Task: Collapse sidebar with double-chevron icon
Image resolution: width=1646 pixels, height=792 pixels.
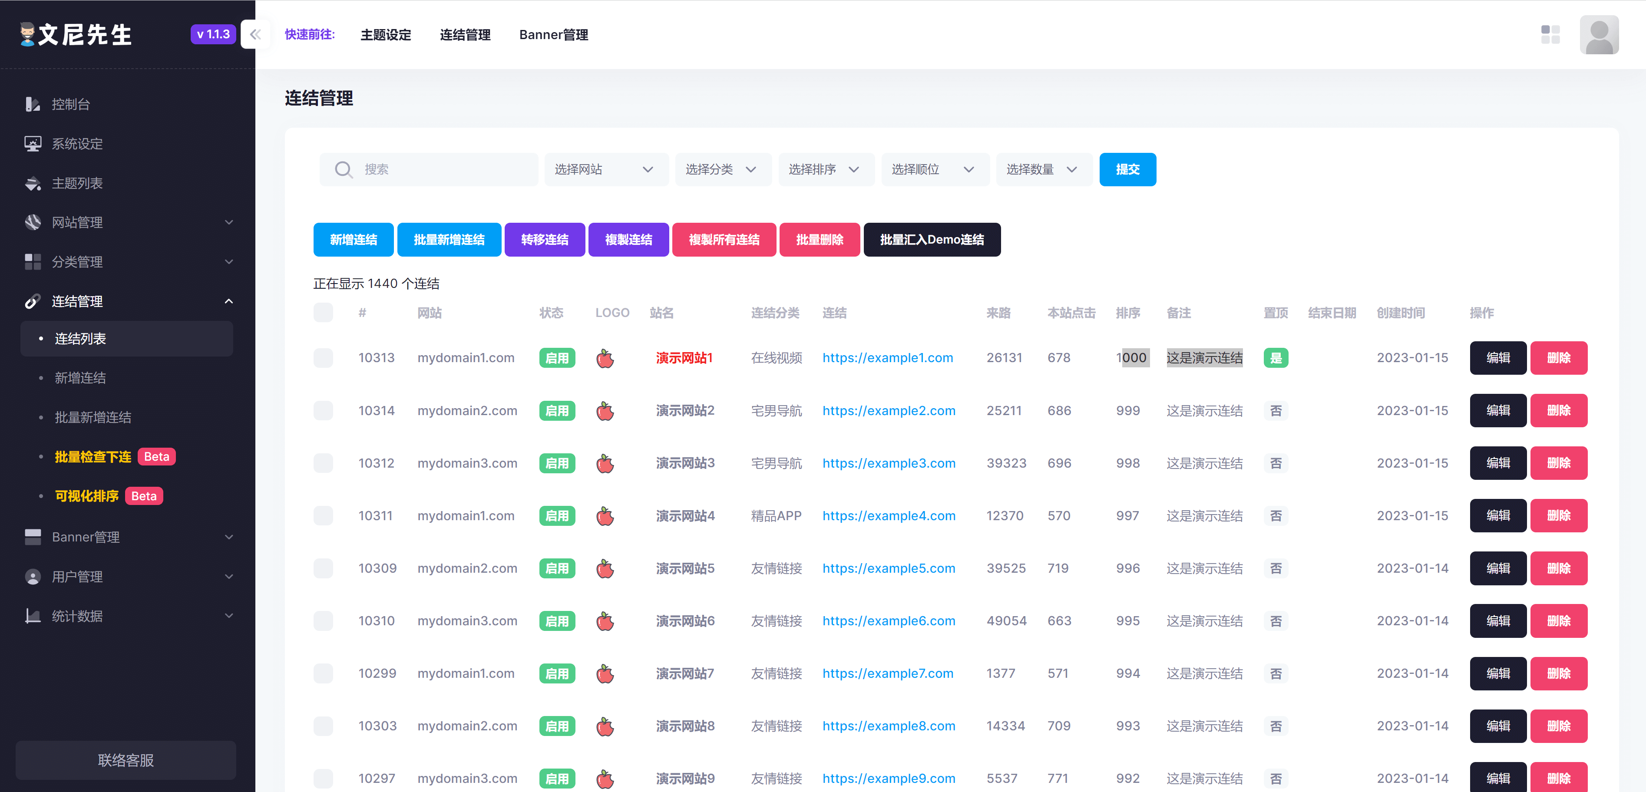Action: pyautogui.click(x=256, y=34)
